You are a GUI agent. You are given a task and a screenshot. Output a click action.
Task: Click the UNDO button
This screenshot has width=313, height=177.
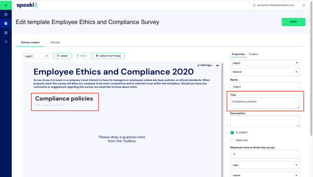click(x=62, y=56)
